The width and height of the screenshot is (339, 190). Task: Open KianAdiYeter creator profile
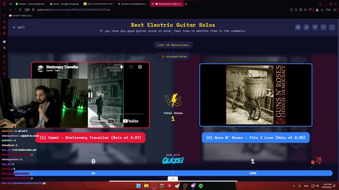coord(173,56)
